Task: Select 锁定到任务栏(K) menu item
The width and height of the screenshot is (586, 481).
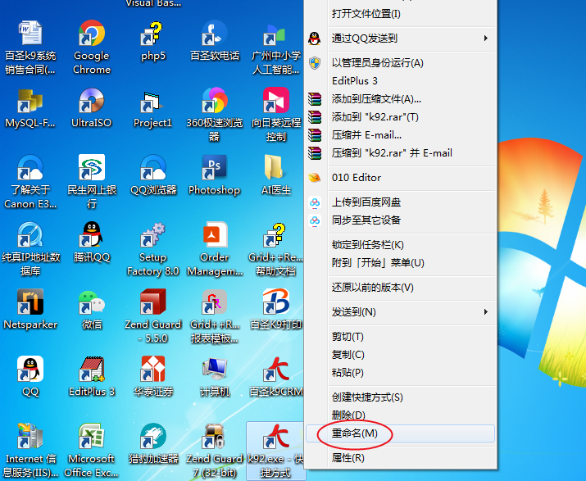Action: coord(368,245)
